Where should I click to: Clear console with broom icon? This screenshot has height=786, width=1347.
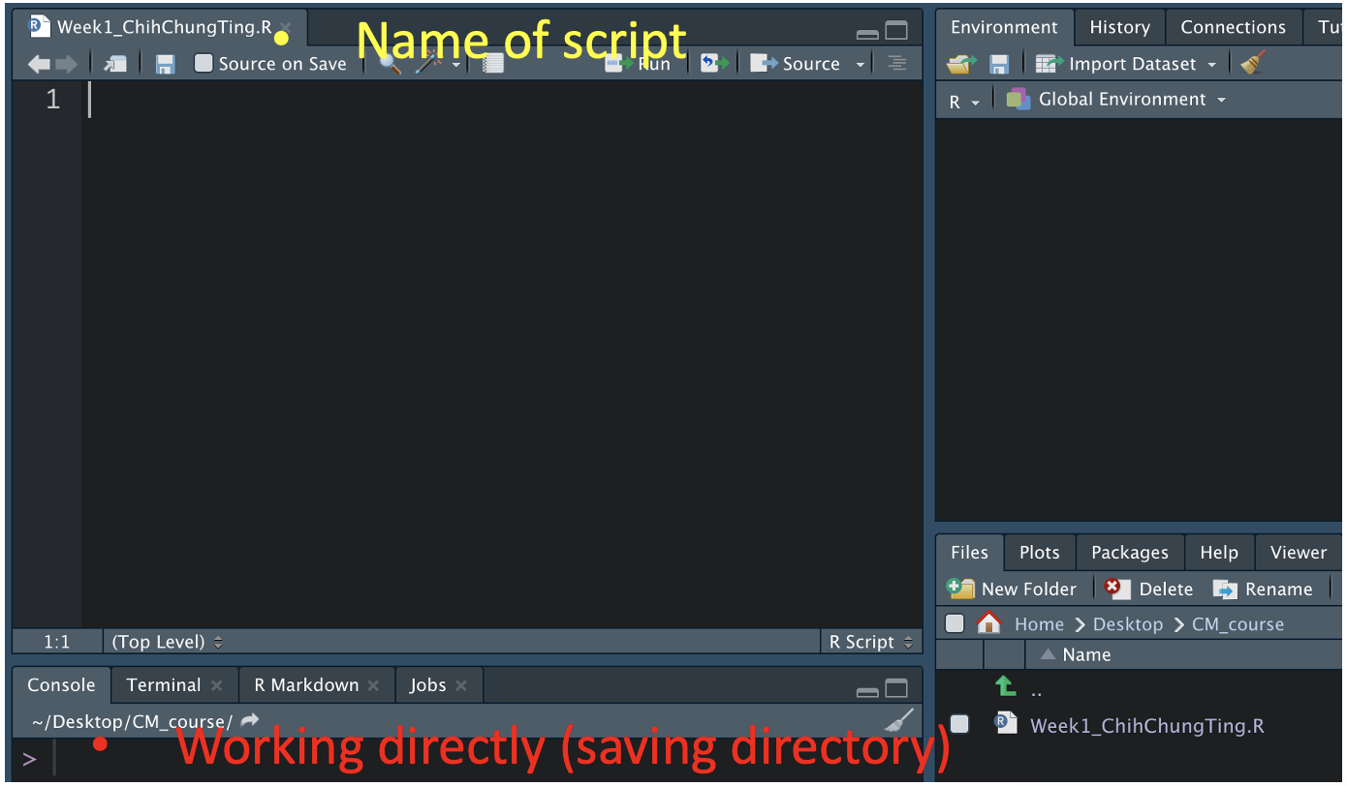899,721
